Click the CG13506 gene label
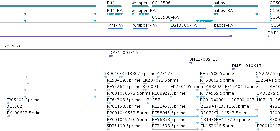This screenshot has width=280, height=131. point(161,3)
